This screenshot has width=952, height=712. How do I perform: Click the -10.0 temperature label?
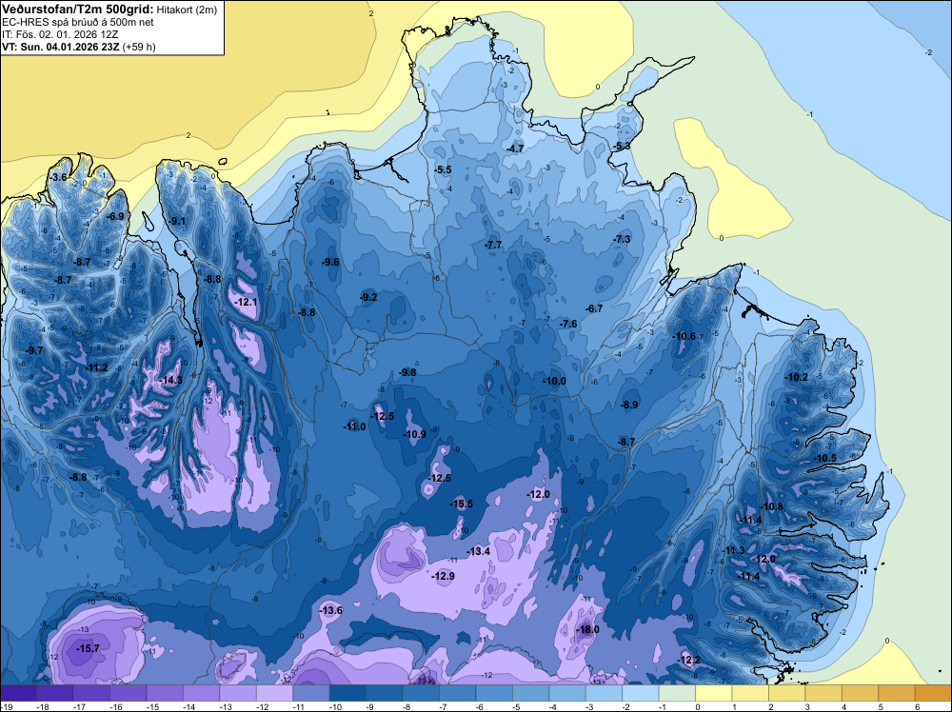554,381
